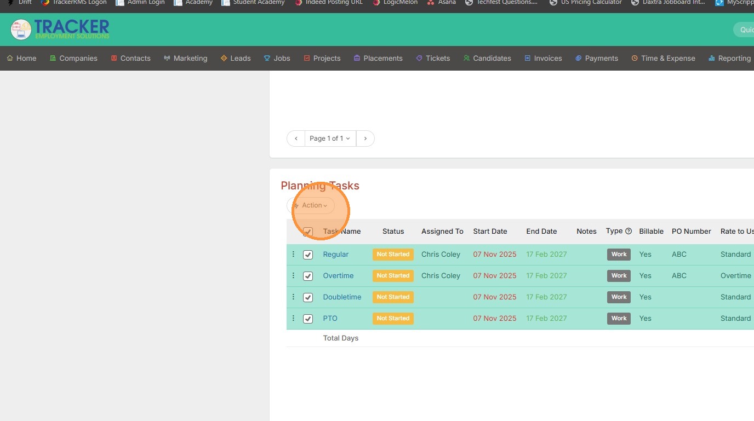This screenshot has width=754, height=421.
Task: Click Not Started badge in PTO row
Action: (x=393, y=318)
